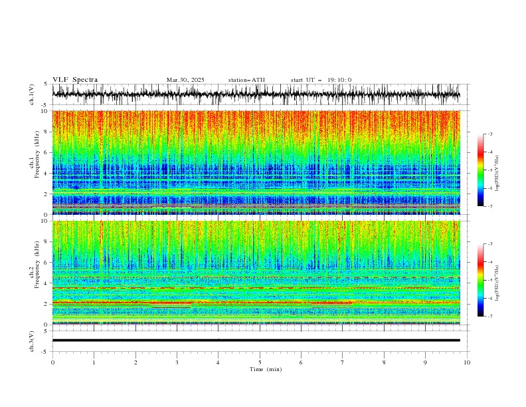
Task: Click time axis tick label '5'
Action: click(x=260, y=362)
